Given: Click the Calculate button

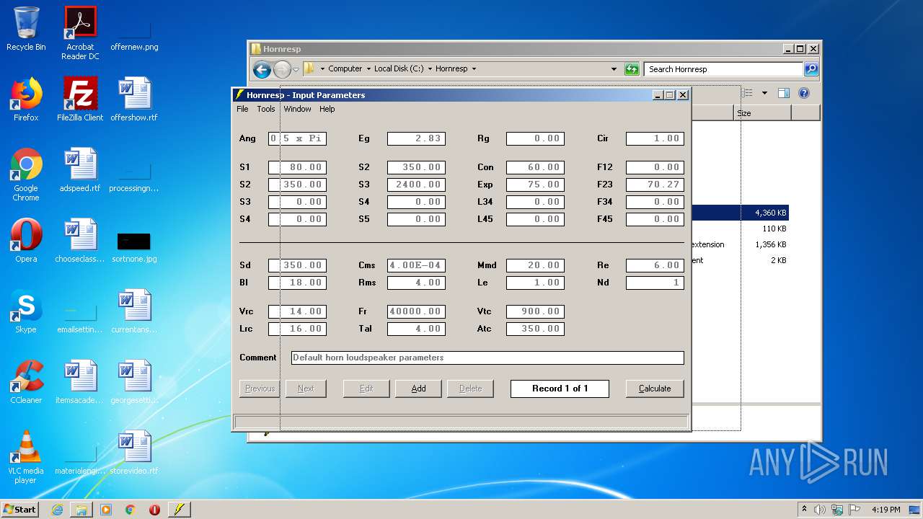Looking at the screenshot, I should pyautogui.click(x=655, y=389).
